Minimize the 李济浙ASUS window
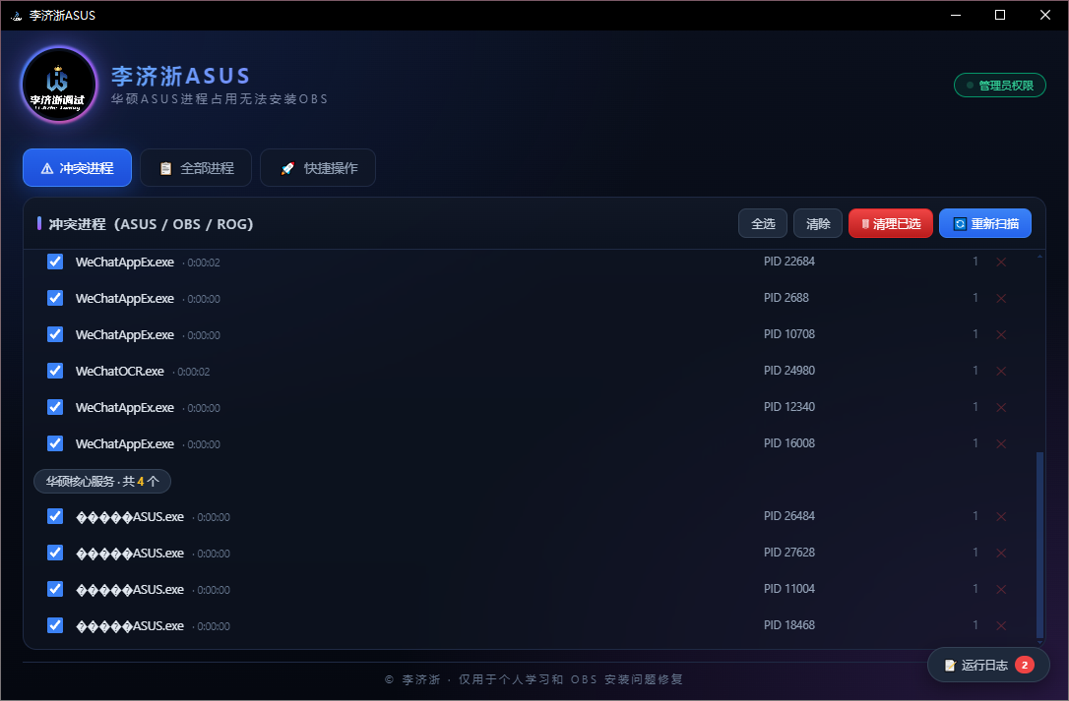The height and width of the screenshot is (701, 1069). click(x=956, y=15)
